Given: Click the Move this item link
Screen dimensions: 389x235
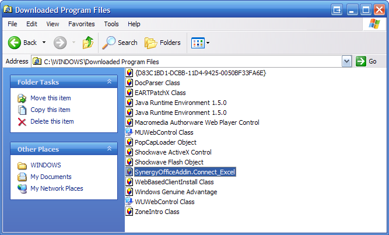Looking at the screenshot, I should 51,98.
